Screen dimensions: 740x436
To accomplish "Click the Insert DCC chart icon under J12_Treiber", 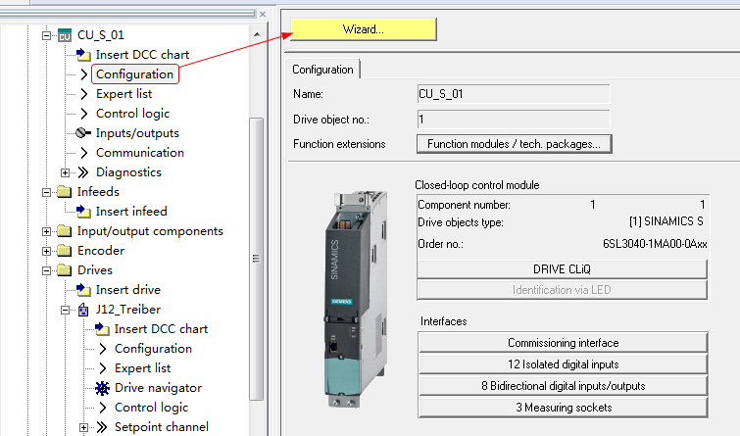I will point(102,329).
